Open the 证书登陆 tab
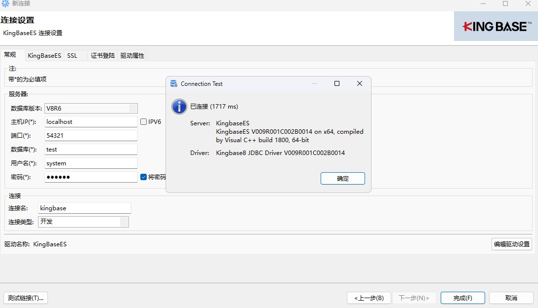The width and height of the screenshot is (538, 308). click(x=103, y=56)
